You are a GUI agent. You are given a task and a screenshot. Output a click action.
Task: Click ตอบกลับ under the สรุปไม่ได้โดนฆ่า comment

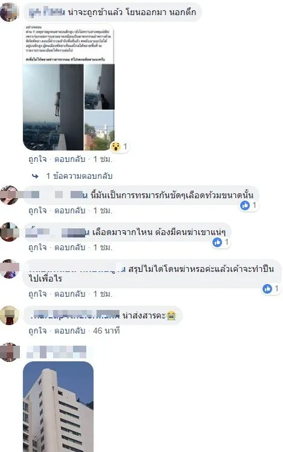[69, 294]
